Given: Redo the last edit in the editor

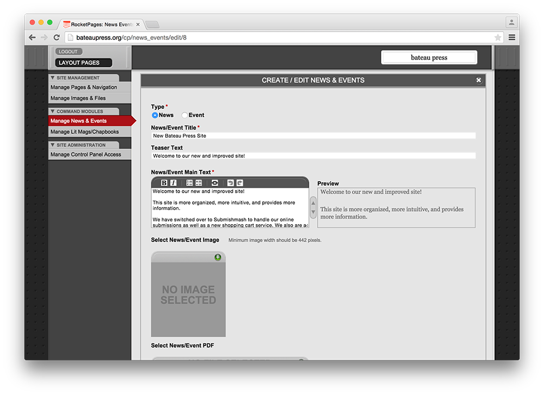Looking at the screenshot, I should click(239, 183).
